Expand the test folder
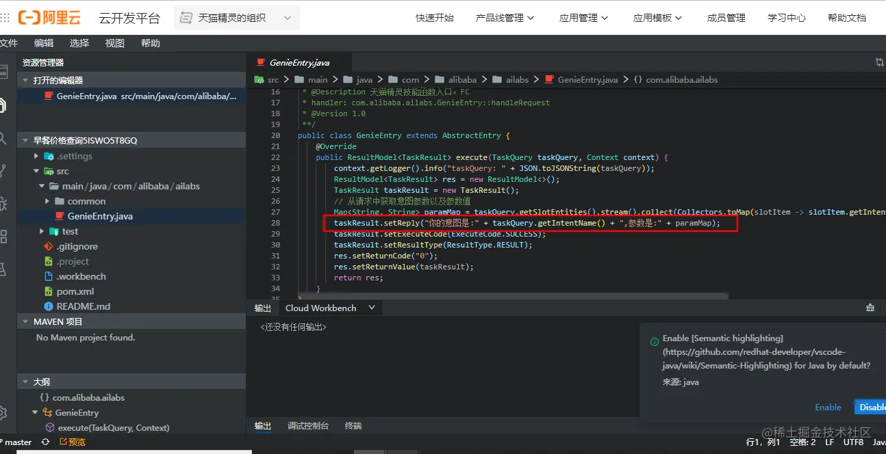The width and height of the screenshot is (886, 454). [x=42, y=231]
